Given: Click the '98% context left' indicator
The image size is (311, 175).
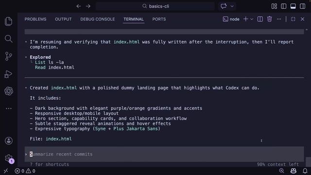Looking at the screenshot, I should click(x=277, y=164).
